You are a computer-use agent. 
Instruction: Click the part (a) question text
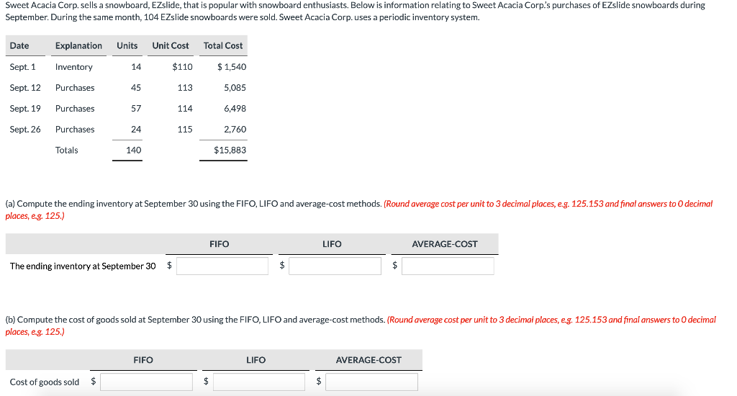pos(358,210)
